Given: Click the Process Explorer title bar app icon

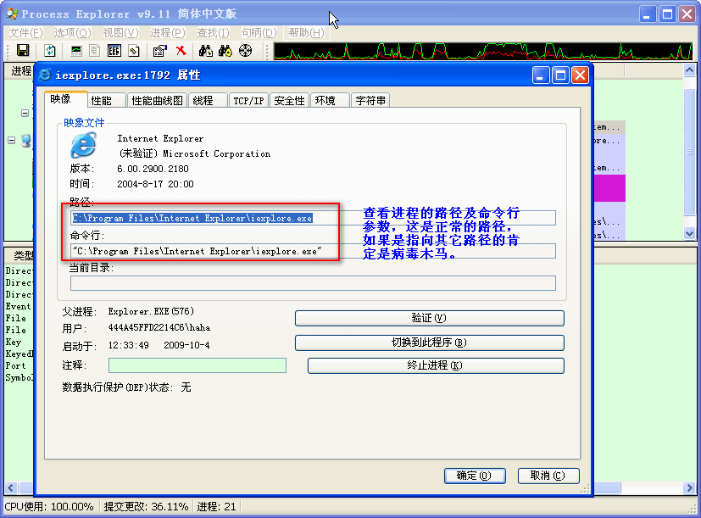Looking at the screenshot, I should [12, 14].
